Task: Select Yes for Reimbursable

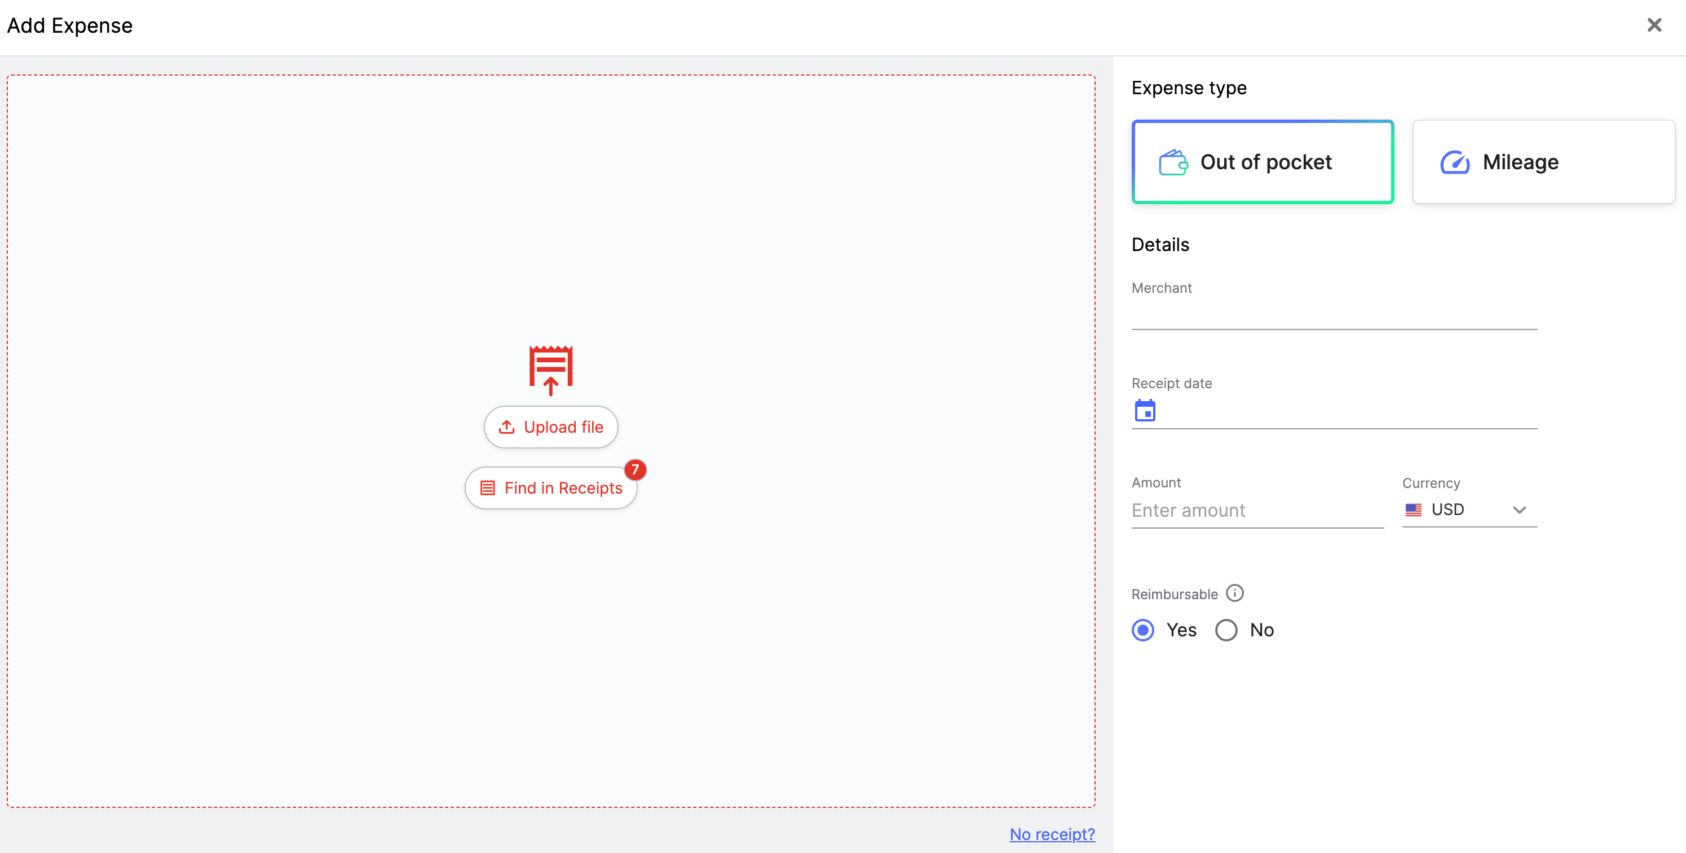Action: coord(1143,630)
